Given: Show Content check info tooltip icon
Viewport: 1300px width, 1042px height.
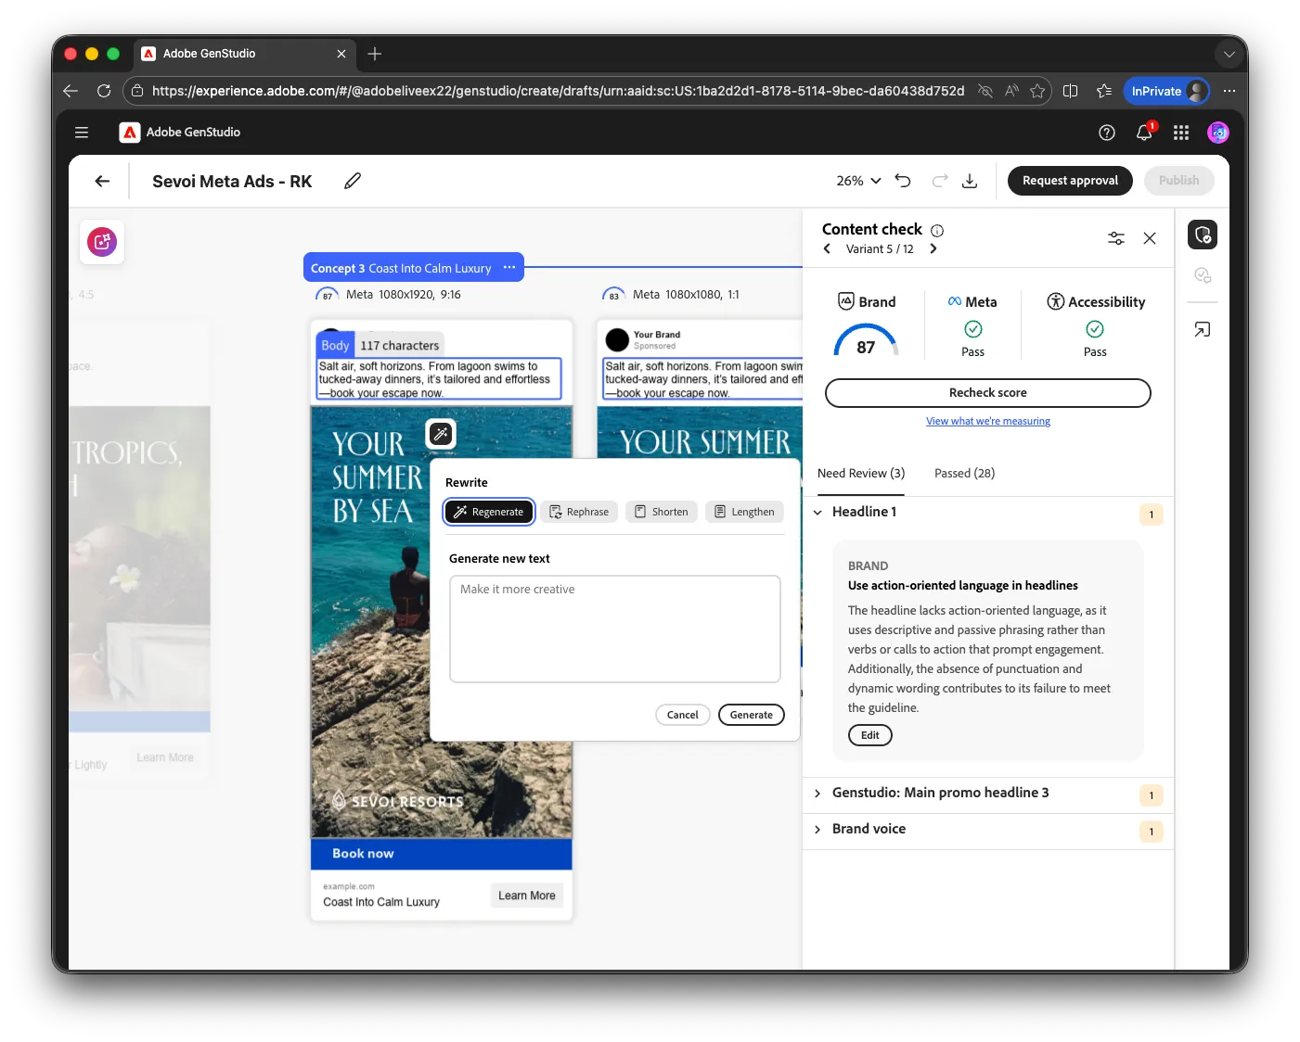Looking at the screenshot, I should [937, 231].
